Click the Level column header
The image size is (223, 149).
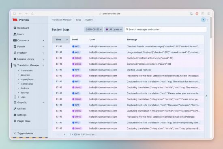pos(75,39)
